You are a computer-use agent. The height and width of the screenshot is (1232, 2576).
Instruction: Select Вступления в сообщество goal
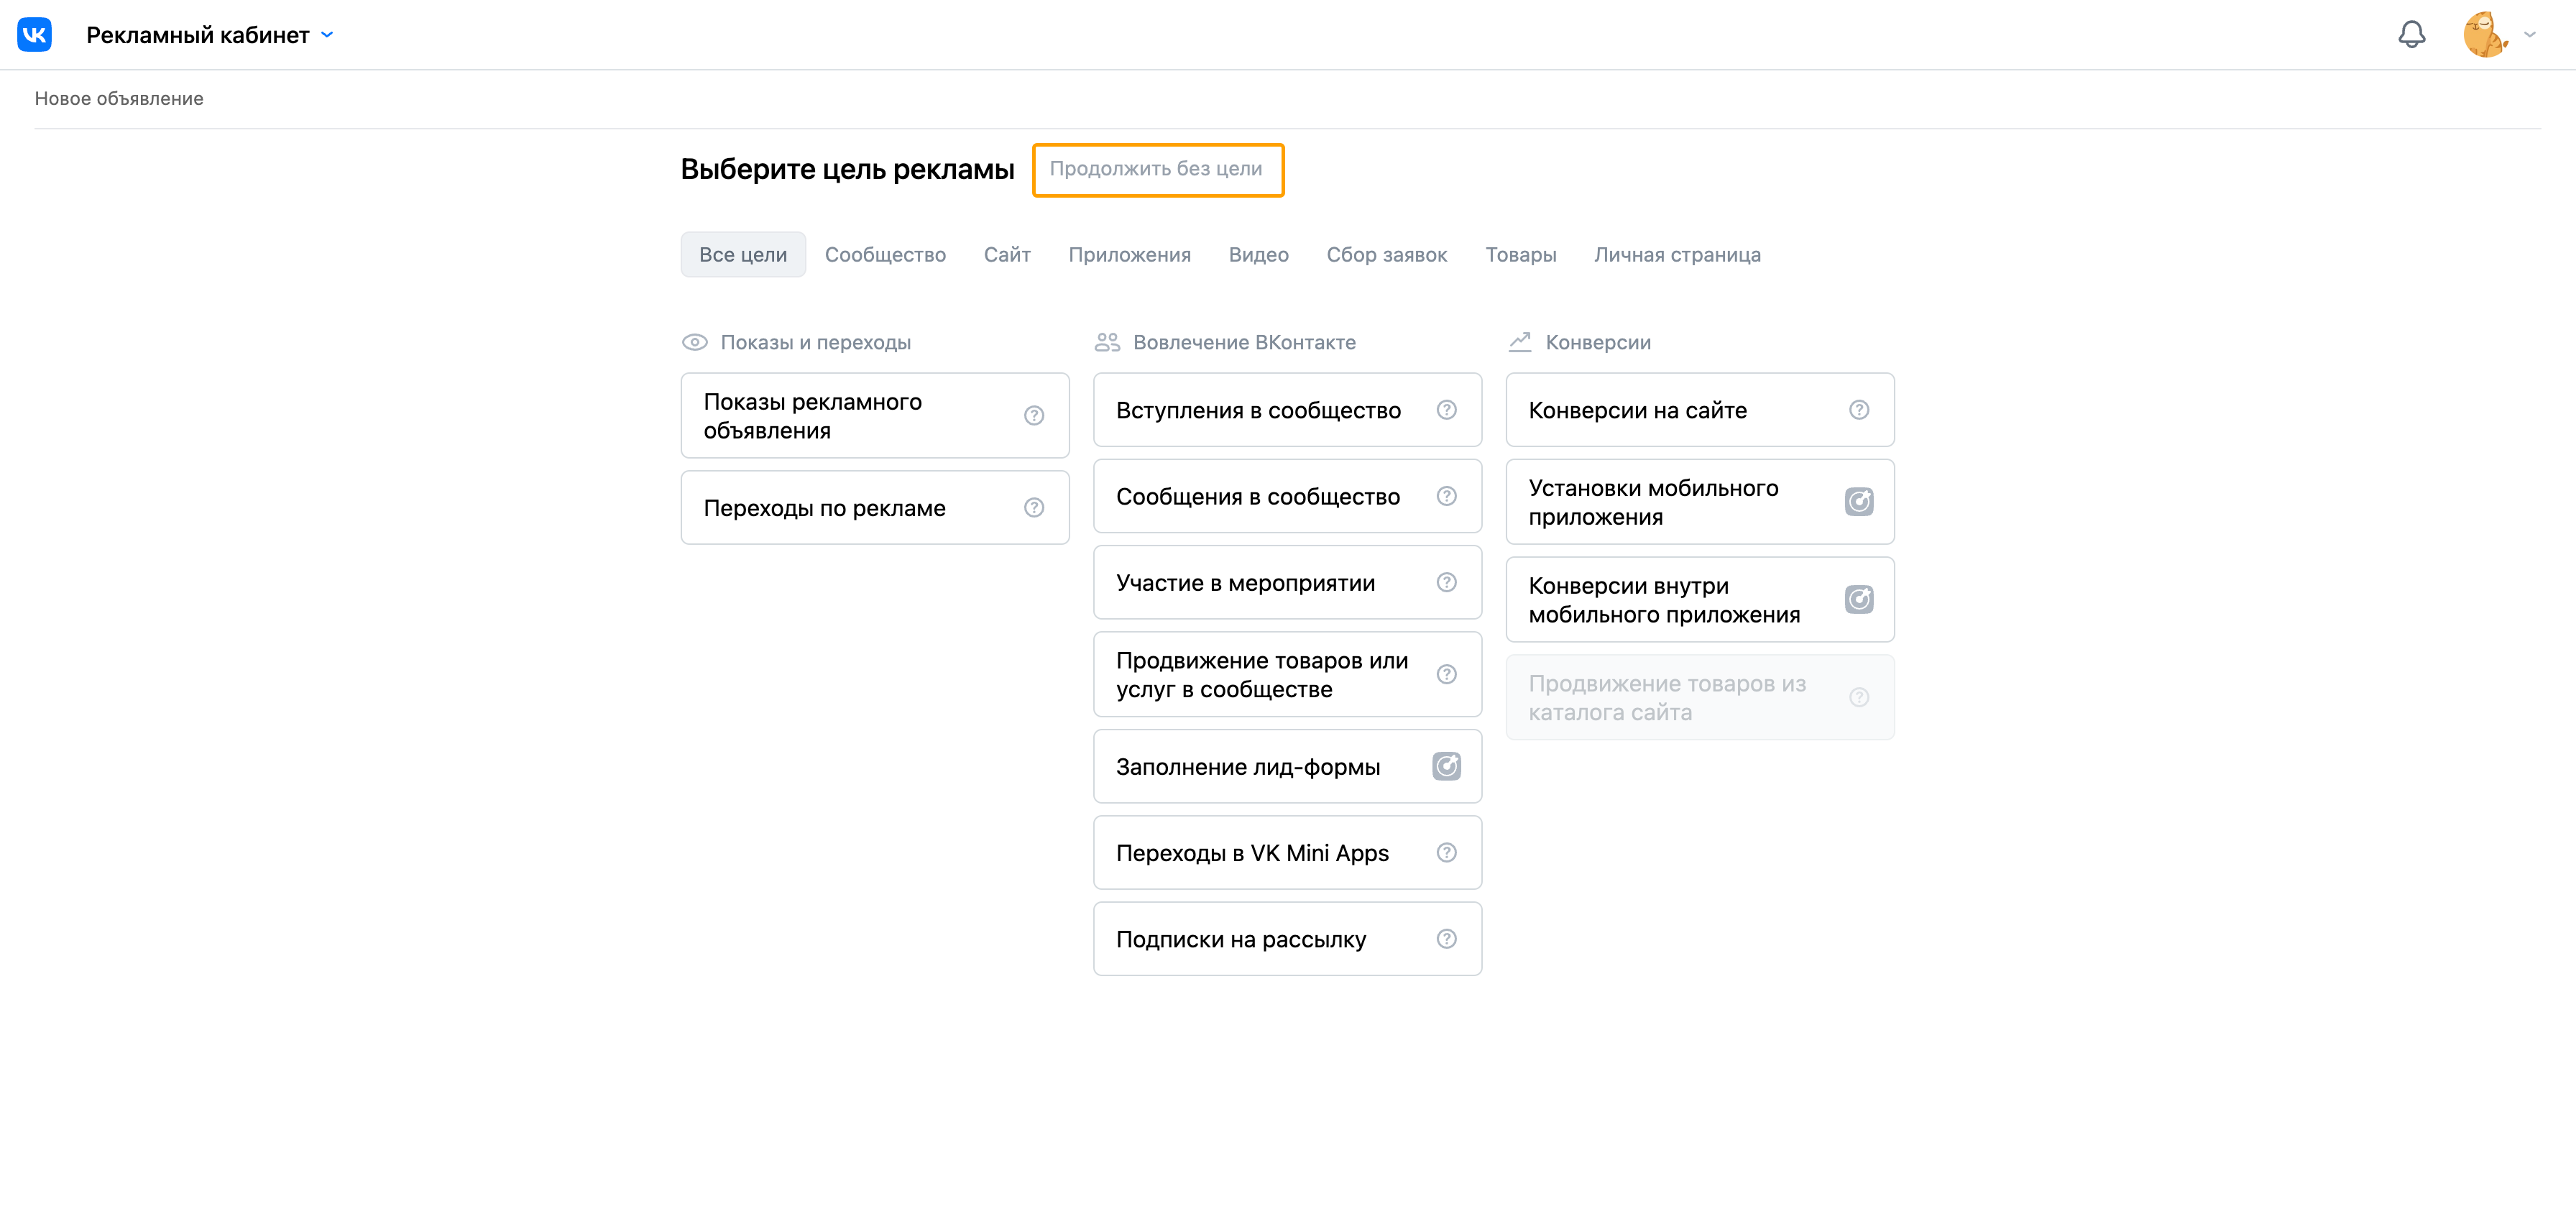point(1287,410)
